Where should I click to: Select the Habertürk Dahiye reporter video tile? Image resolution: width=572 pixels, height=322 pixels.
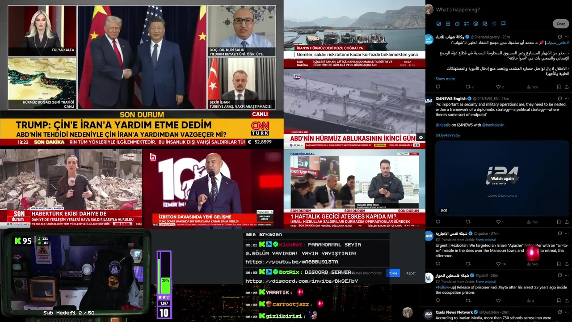click(x=71, y=188)
